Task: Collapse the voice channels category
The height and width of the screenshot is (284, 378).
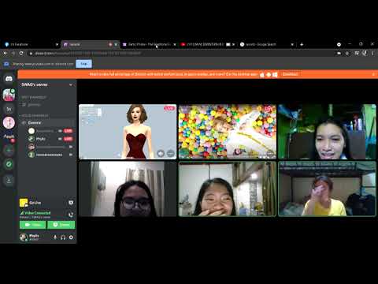Action: 34,115
